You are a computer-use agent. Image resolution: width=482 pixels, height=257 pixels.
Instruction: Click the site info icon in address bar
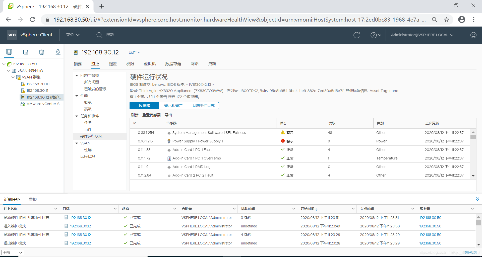point(47,20)
